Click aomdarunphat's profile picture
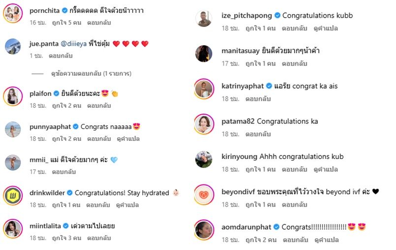The height and width of the screenshot is (250, 396). click(204, 230)
